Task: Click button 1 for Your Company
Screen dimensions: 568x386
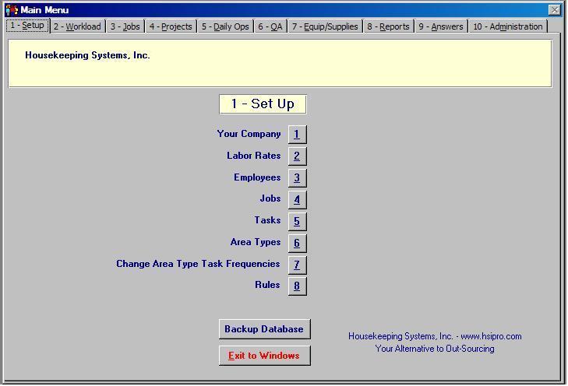Action: (x=297, y=134)
